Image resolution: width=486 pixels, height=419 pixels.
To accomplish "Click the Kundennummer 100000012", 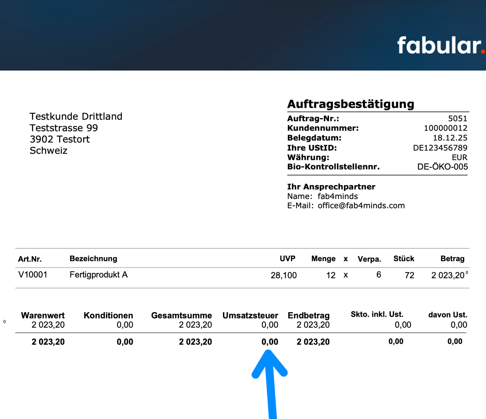I will pos(445,128).
